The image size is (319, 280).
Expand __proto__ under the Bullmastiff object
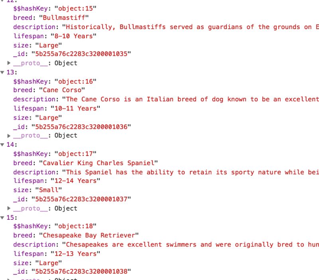pyautogui.click(x=9, y=63)
